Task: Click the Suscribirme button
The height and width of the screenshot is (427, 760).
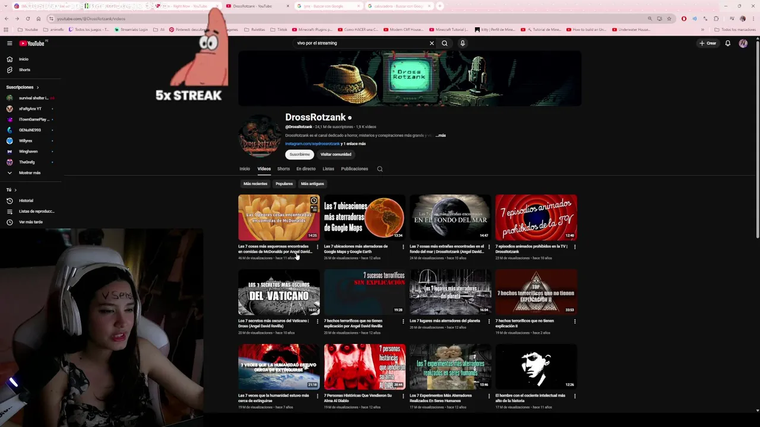Action: pos(300,155)
